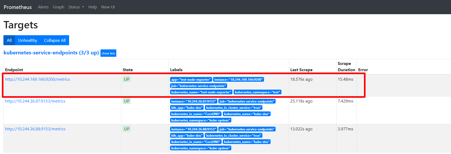The height and width of the screenshot is (154, 451).
Task: Open the Alerts page
Action: point(43,7)
